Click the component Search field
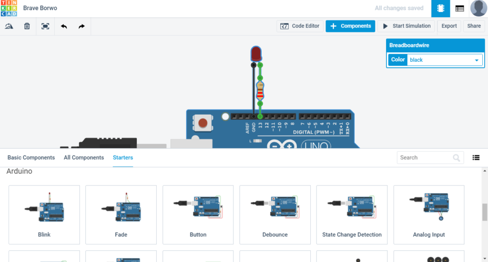488x262 pixels. click(x=425, y=158)
